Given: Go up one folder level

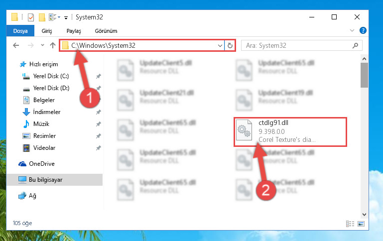Looking at the screenshot, I should (x=53, y=45).
